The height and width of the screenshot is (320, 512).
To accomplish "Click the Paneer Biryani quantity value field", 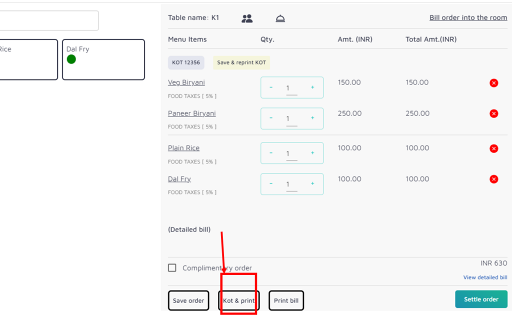I will click(x=291, y=119).
